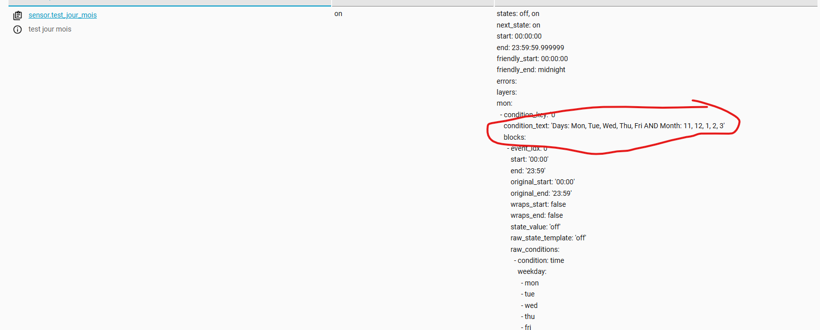Click the circled condition_text line
The image size is (820, 330).
(x=614, y=126)
